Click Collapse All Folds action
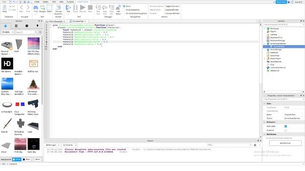Image resolution: width=305 pixels, height=171 pixels. coord(173,13)
